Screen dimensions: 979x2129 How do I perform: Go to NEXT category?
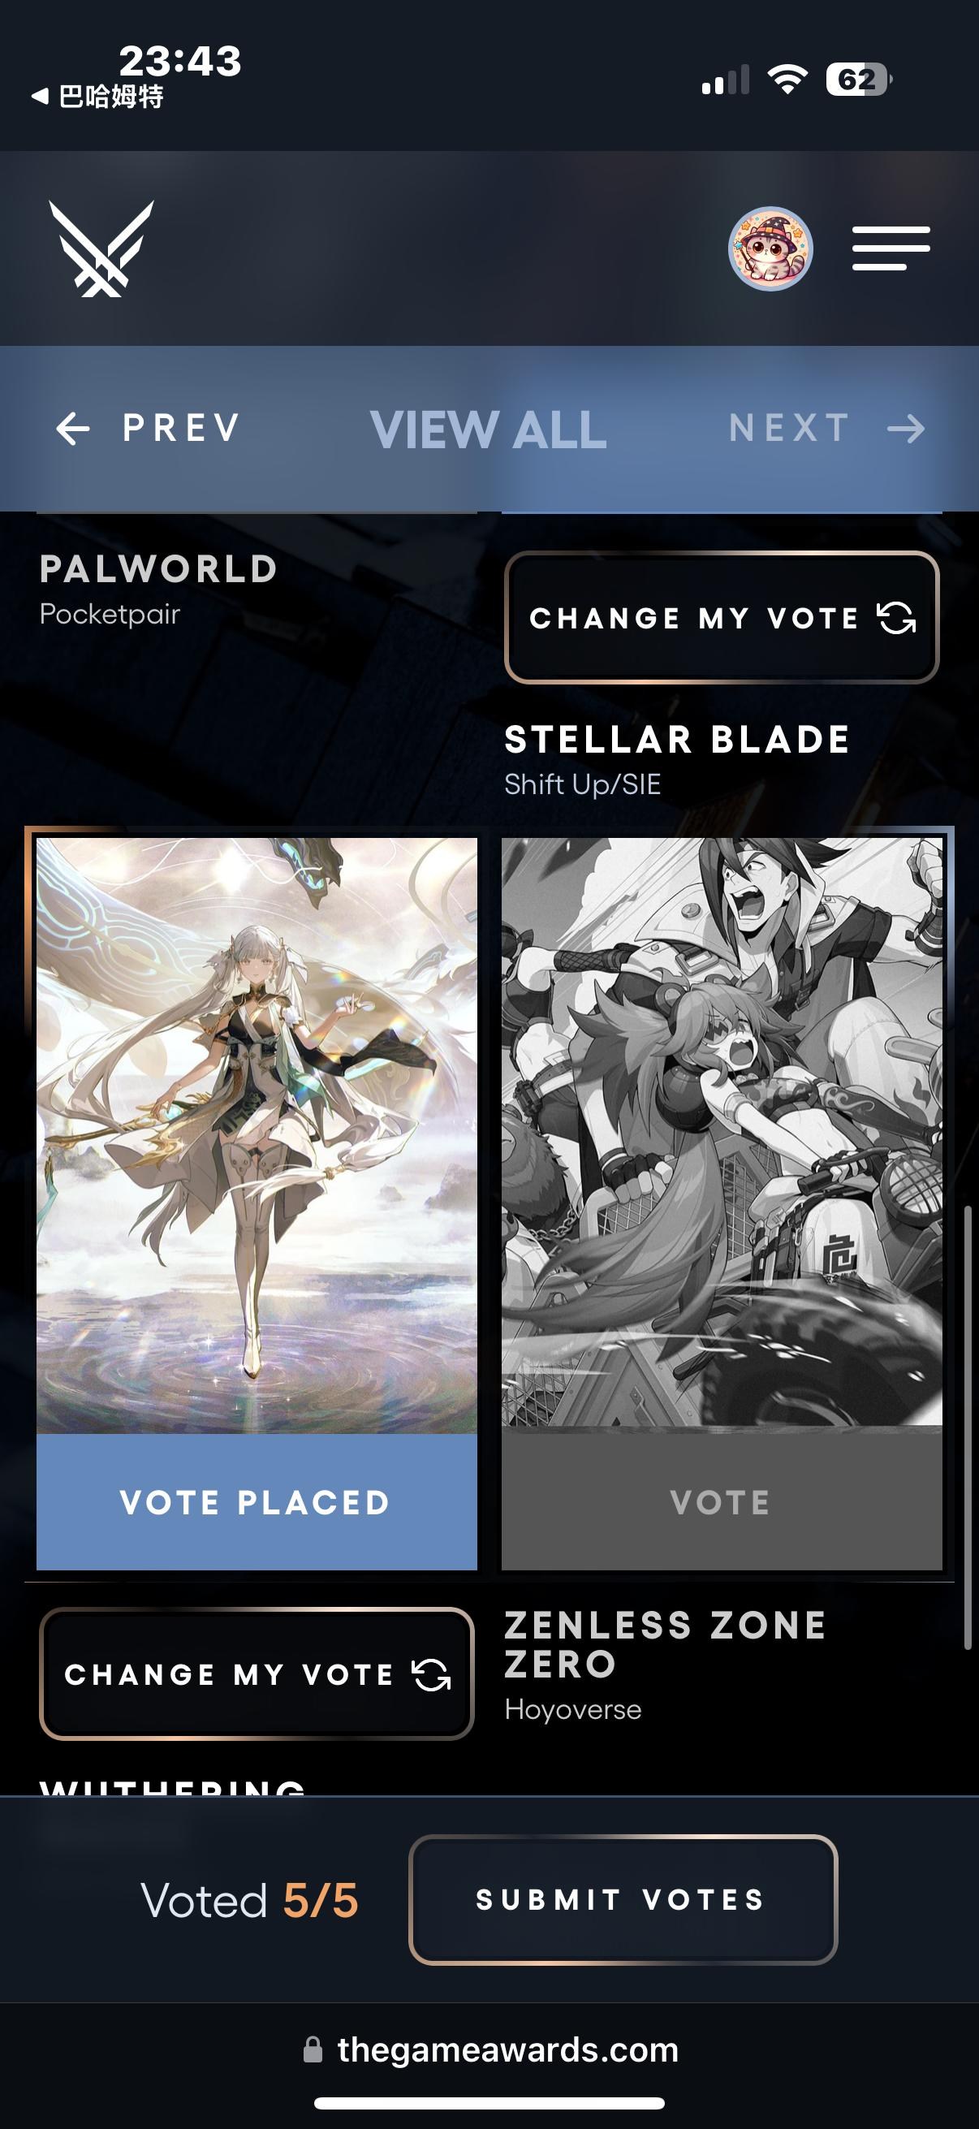point(827,428)
